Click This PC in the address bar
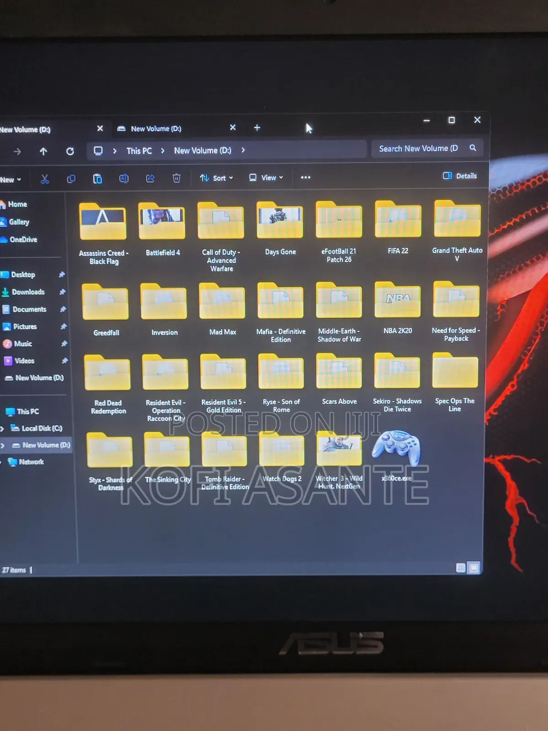This screenshot has width=548, height=731. click(139, 151)
